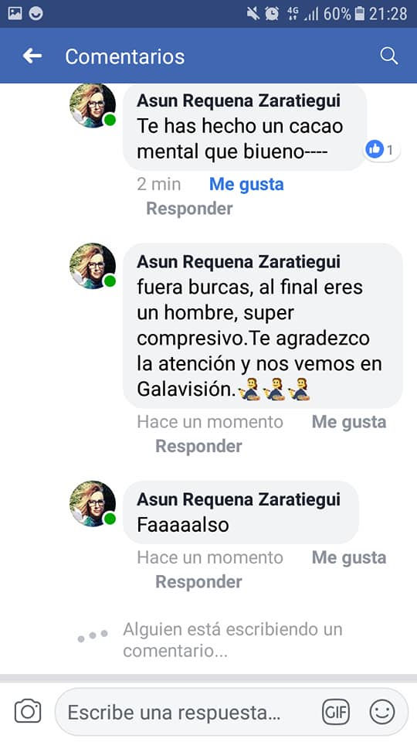Image resolution: width=417 pixels, height=742 pixels.
Task: Open the emoji smiley picker
Action: coord(382,712)
